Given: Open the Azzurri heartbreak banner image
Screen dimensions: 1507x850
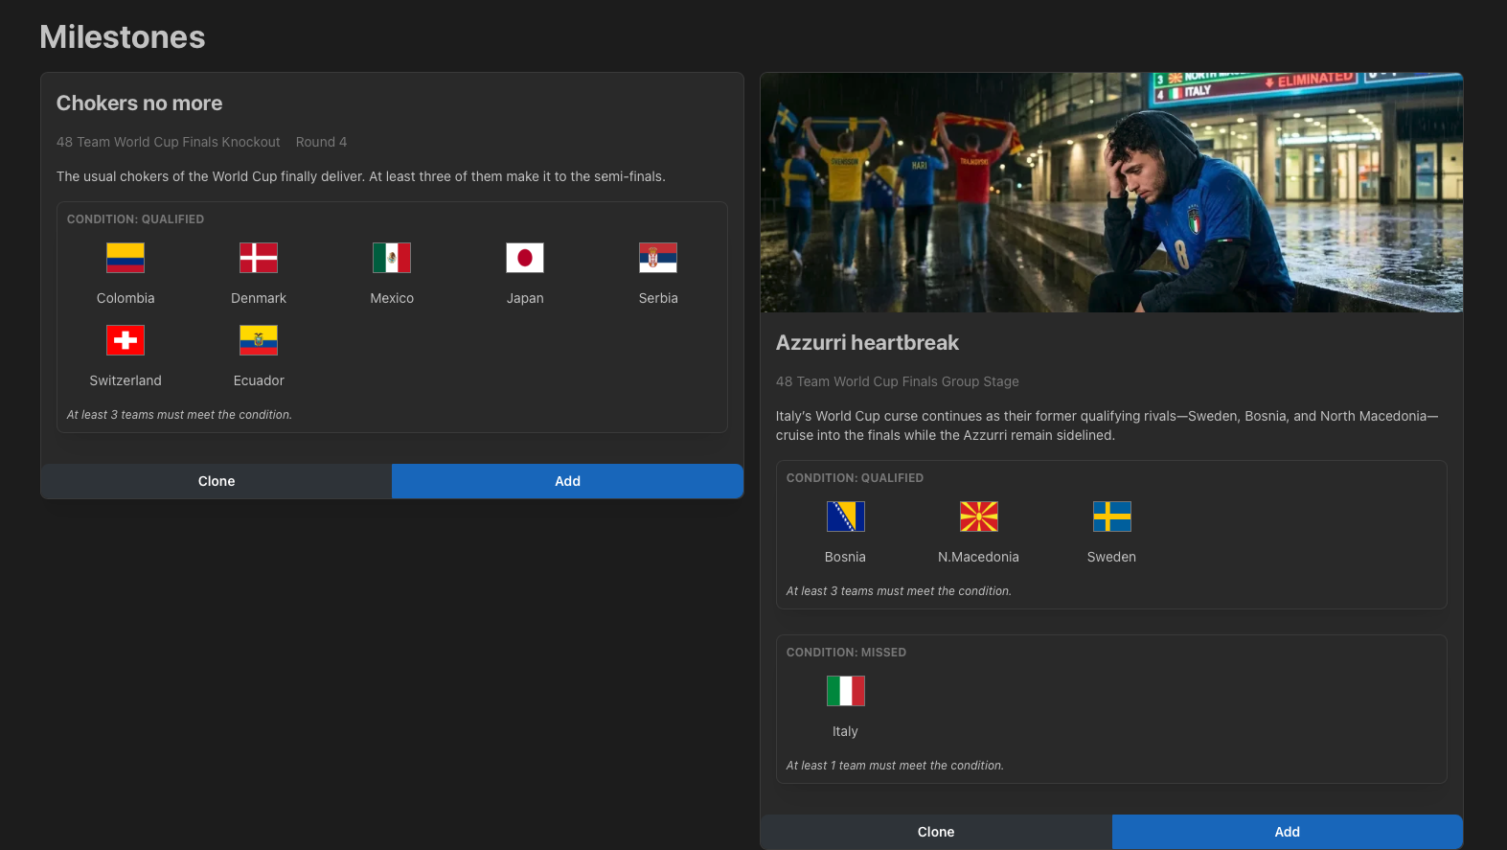Looking at the screenshot, I should pos(1111,193).
